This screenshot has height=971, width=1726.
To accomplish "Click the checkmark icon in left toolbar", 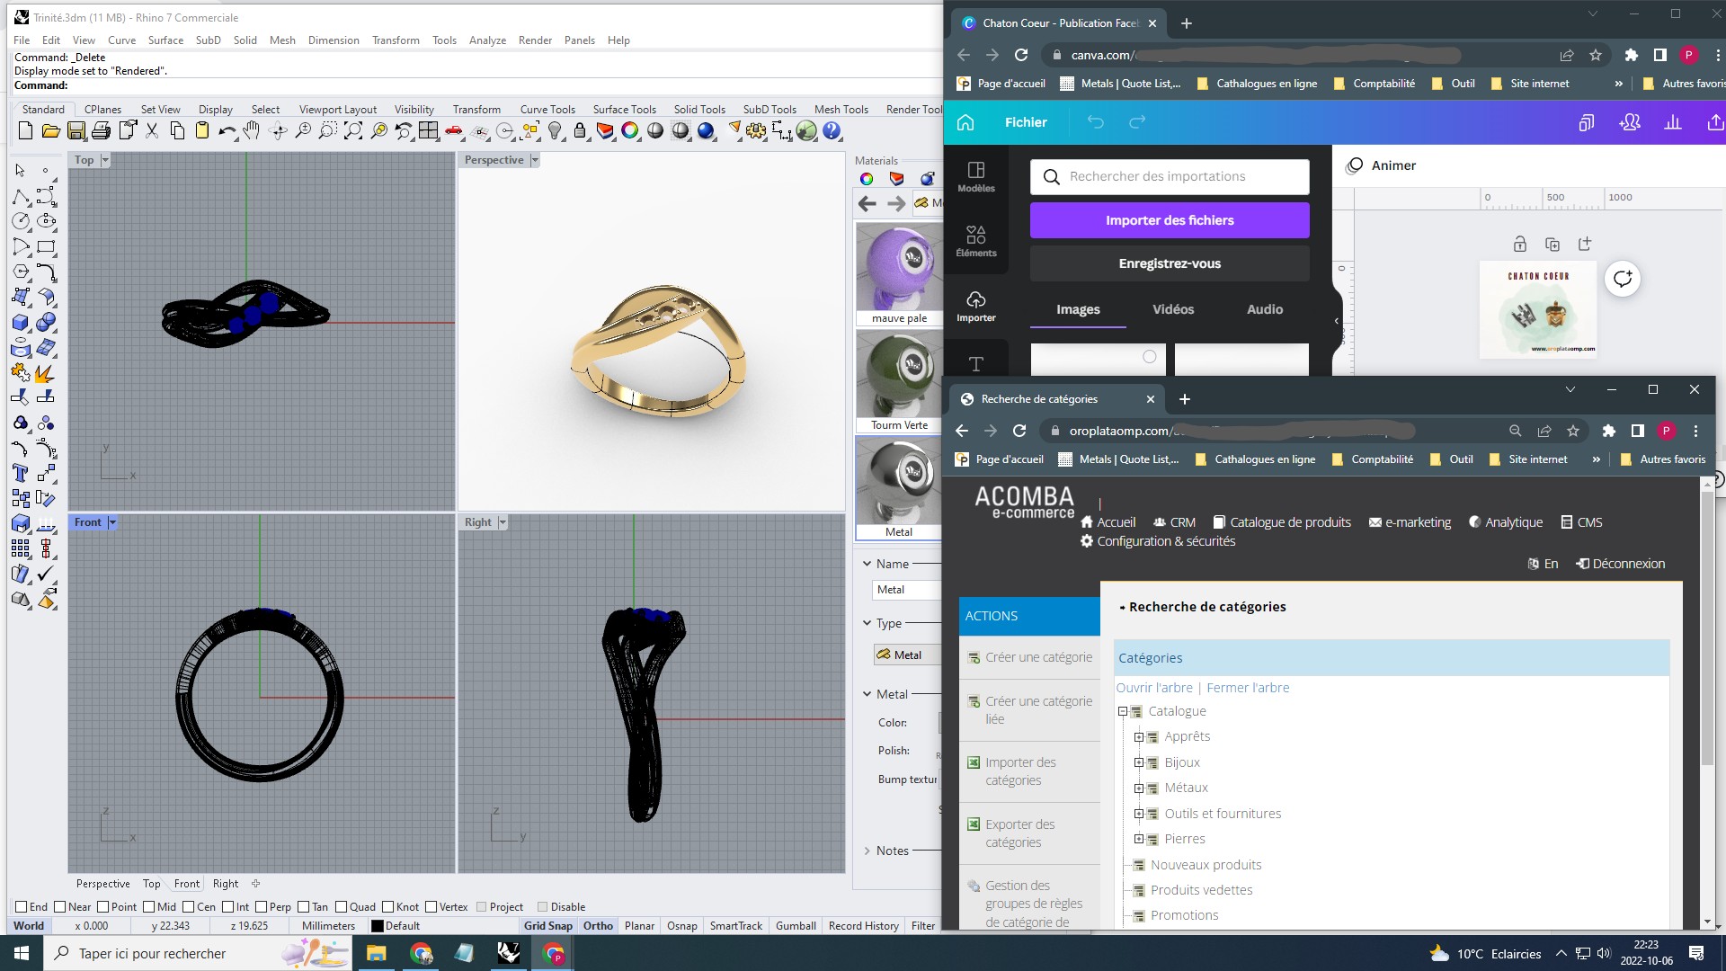I will click(x=46, y=574).
